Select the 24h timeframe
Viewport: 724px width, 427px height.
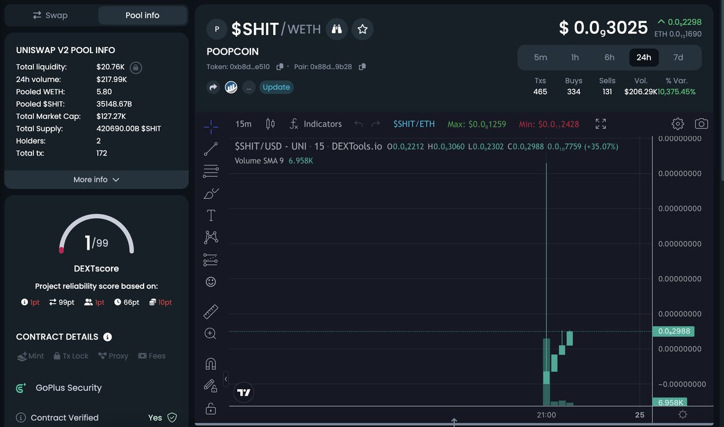[644, 57]
